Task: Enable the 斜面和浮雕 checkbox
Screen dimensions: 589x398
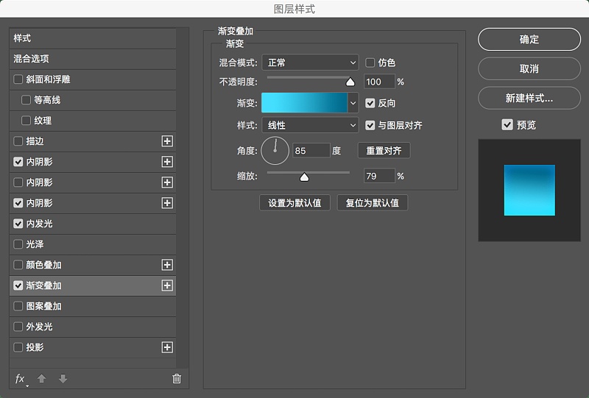Action: coord(18,79)
